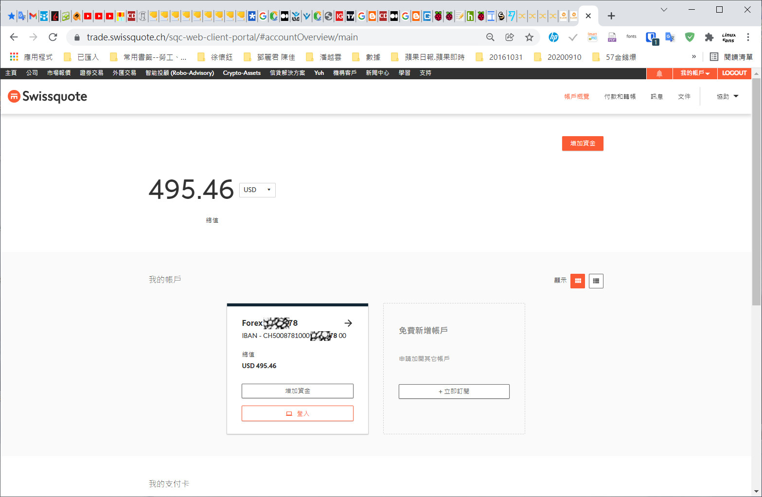Open 證券交易 in top menu
762x497 pixels.
coord(92,73)
